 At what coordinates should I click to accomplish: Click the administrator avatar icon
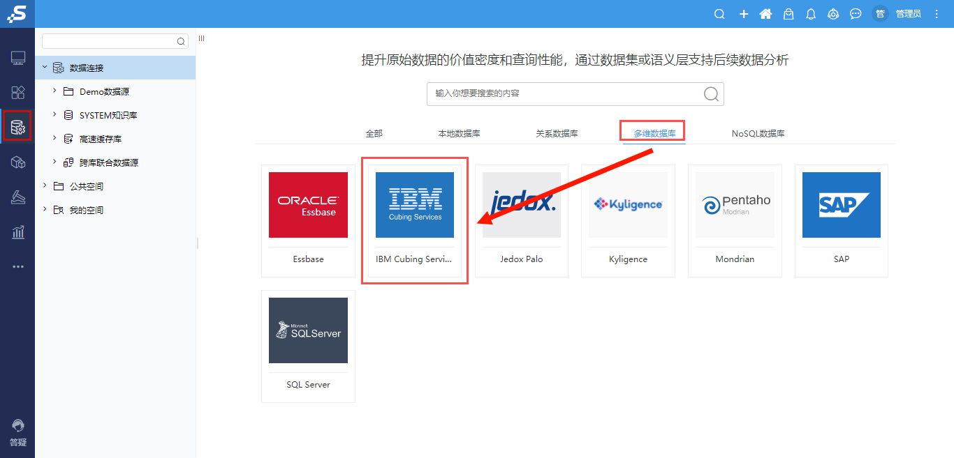point(880,14)
